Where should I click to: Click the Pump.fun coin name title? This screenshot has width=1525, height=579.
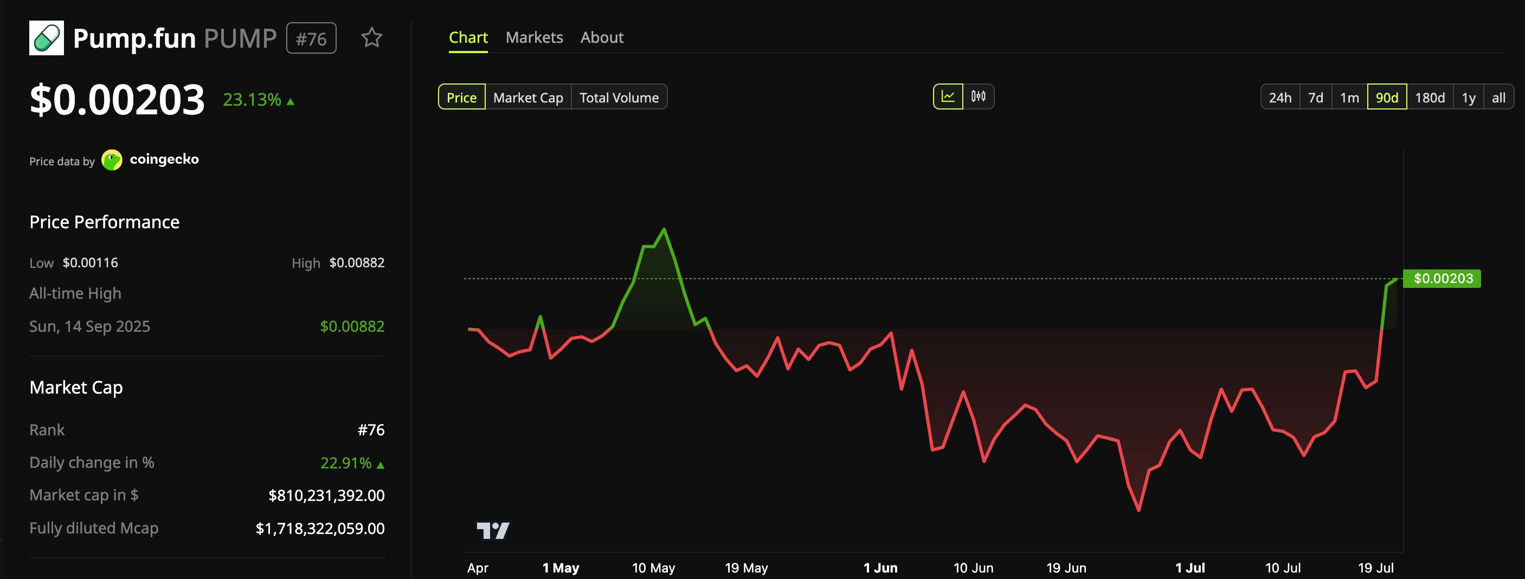(134, 38)
